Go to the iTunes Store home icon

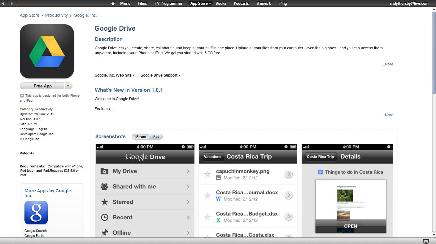[113, 3]
